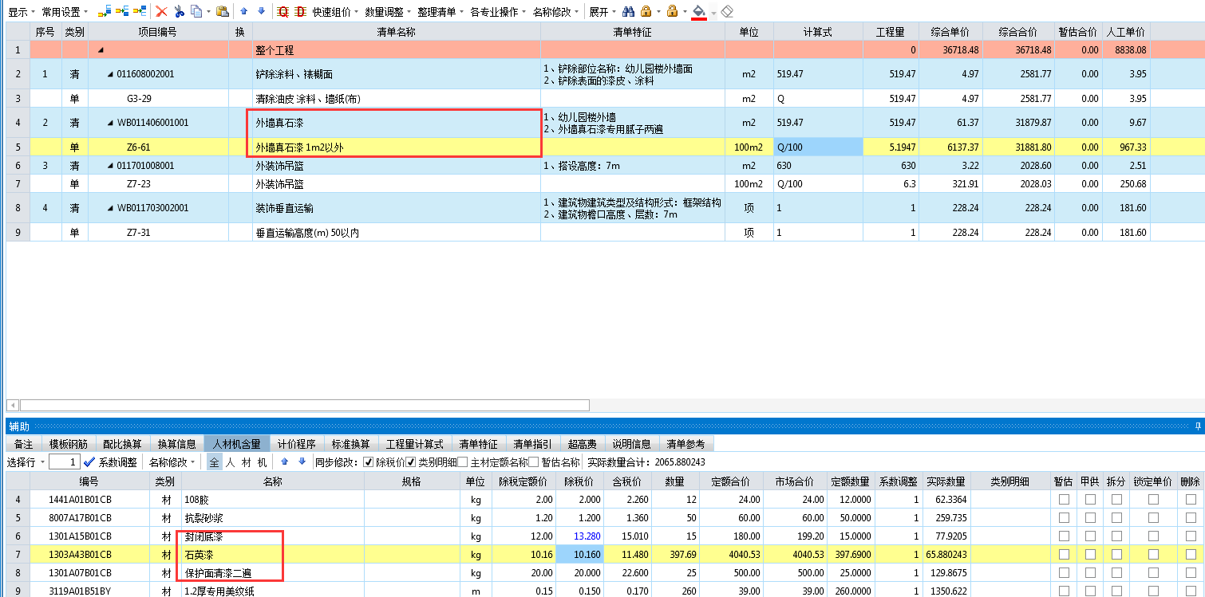Image resolution: width=1205 pixels, height=597 pixels.
Task: Click the scissors cut icon
Action: (x=179, y=12)
